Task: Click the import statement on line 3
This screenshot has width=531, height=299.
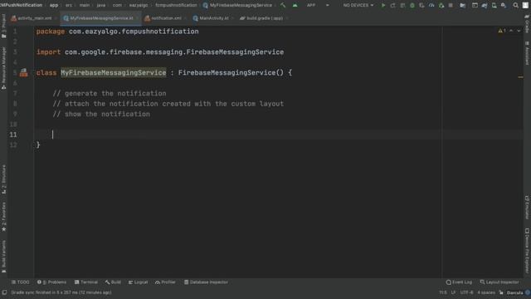Action: pyautogui.click(x=160, y=52)
